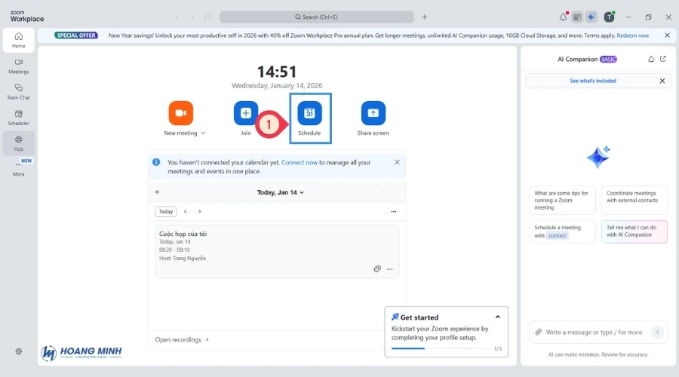The image size is (679, 377).
Task: Click the Connect now calendar link
Action: [300, 162]
